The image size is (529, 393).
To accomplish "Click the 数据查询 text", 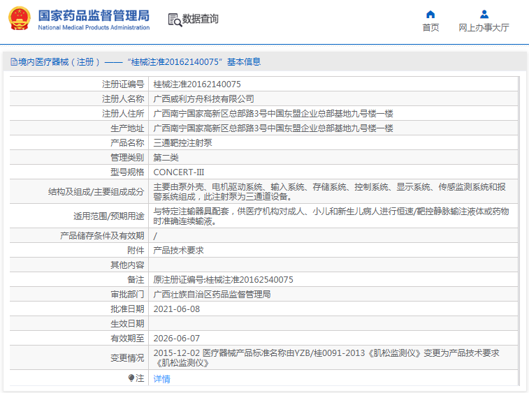I will 201,19.
